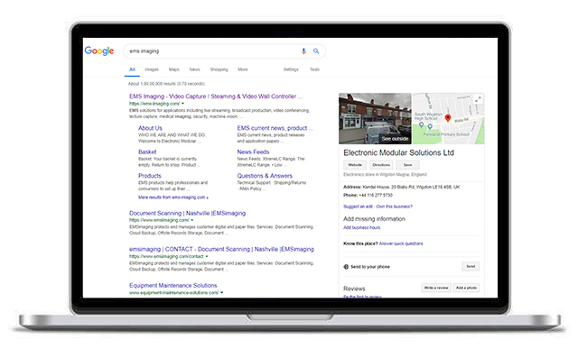Open Document Scanning Nashville EMSimaging result

pyautogui.click(x=187, y=213)
